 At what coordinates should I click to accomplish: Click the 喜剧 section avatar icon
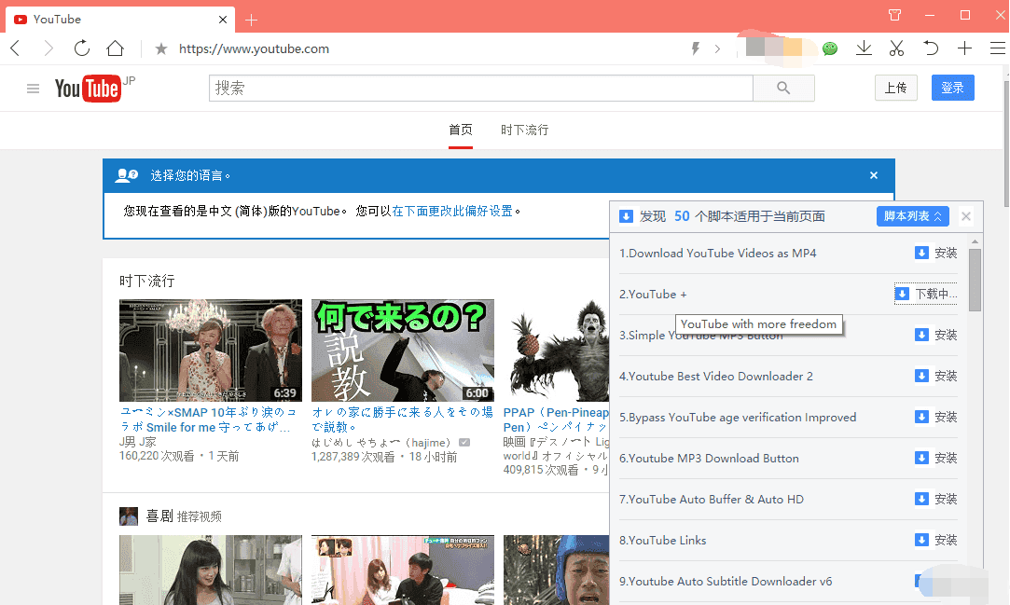129,516
